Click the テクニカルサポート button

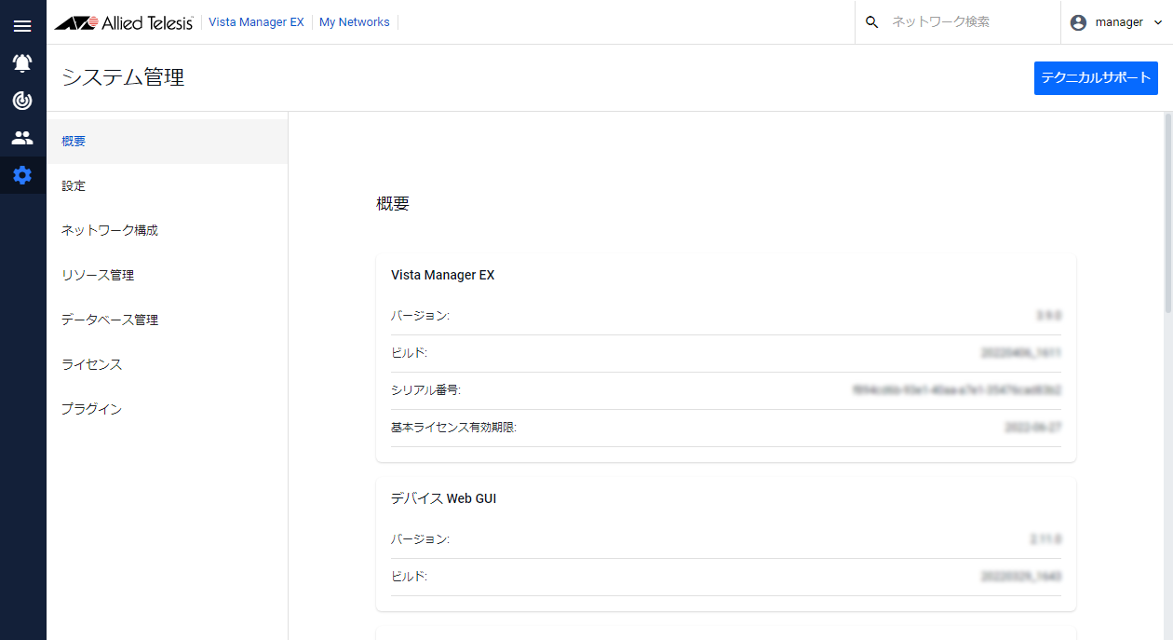pyautogui.click(x=1096, y=77)
